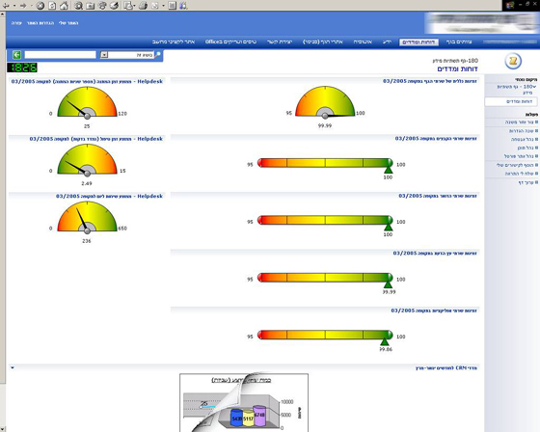
Task: Expand the Edit icon dropdown arrow
Action: (x=163, y=6)
